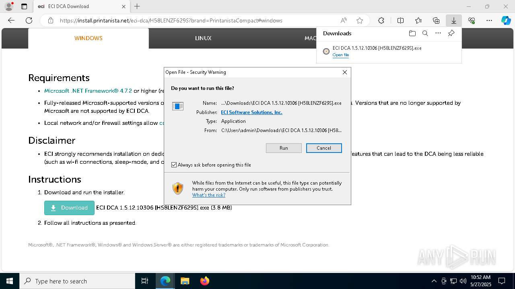Open downloads folder icon in Downloads panel

(x=412, y=33)
